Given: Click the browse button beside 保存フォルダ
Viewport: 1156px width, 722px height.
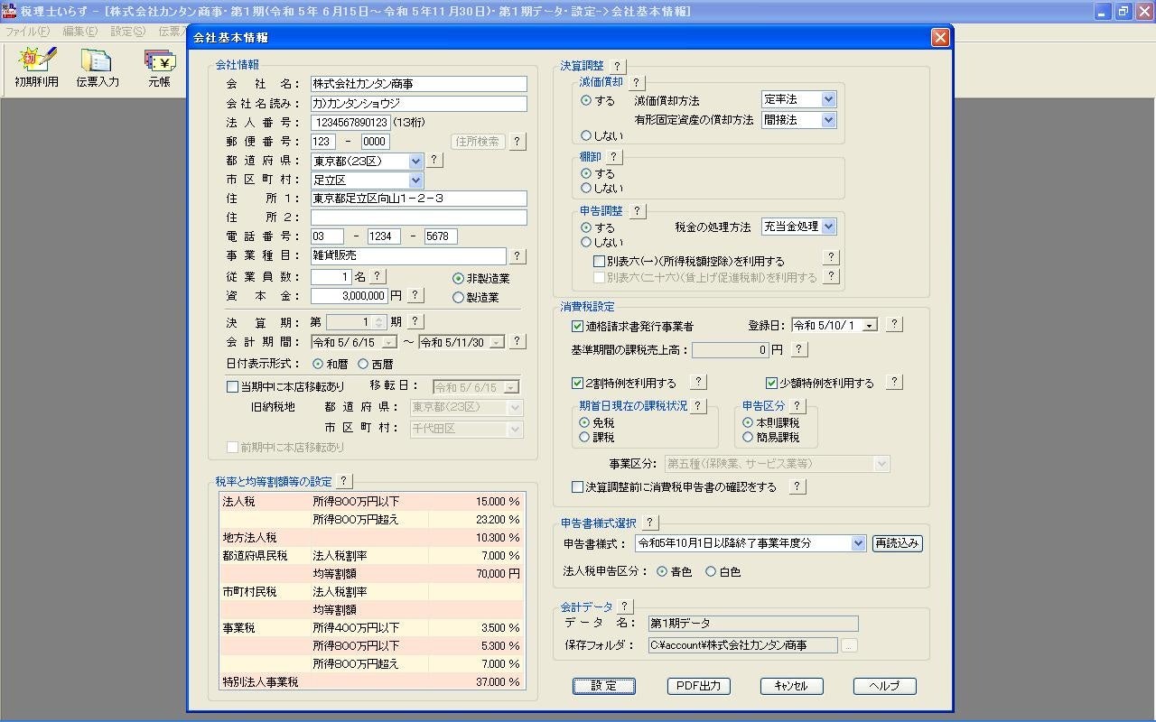Looking at the screenshot, I should coord(849,645).
